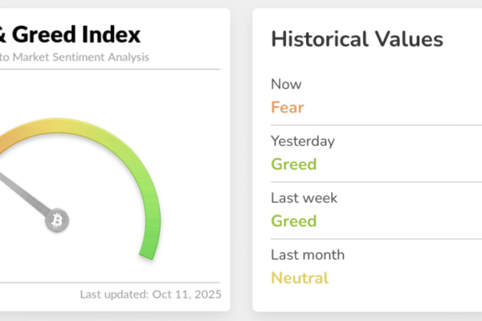Click the Greed value under Last week
This screenshot has width=482, height=321.
coord(294,221)
